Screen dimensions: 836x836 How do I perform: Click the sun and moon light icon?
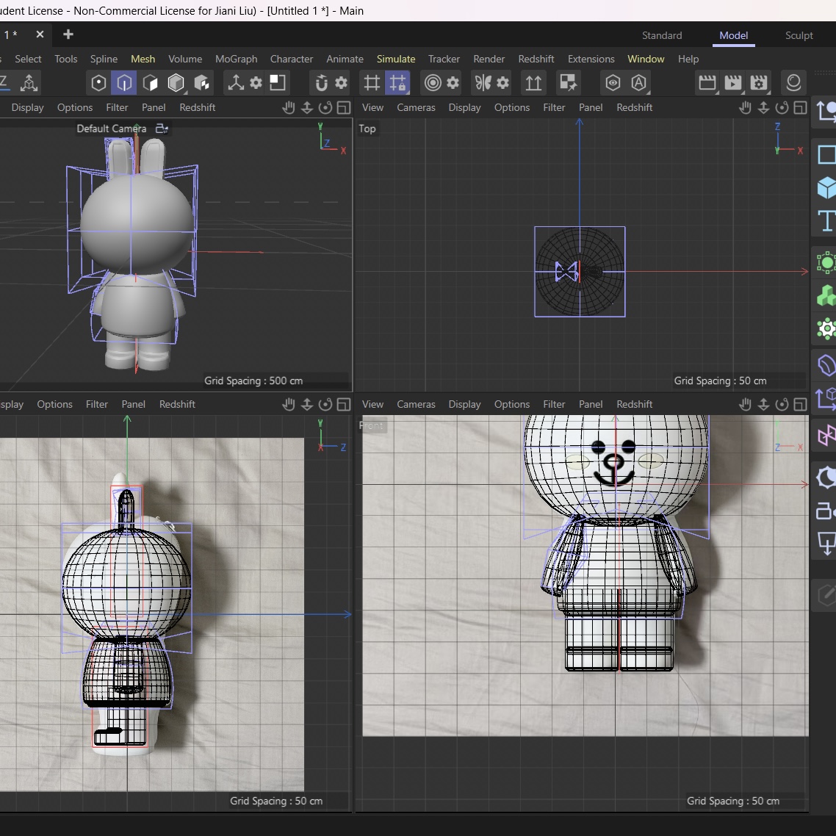click(x=826, y=478)
